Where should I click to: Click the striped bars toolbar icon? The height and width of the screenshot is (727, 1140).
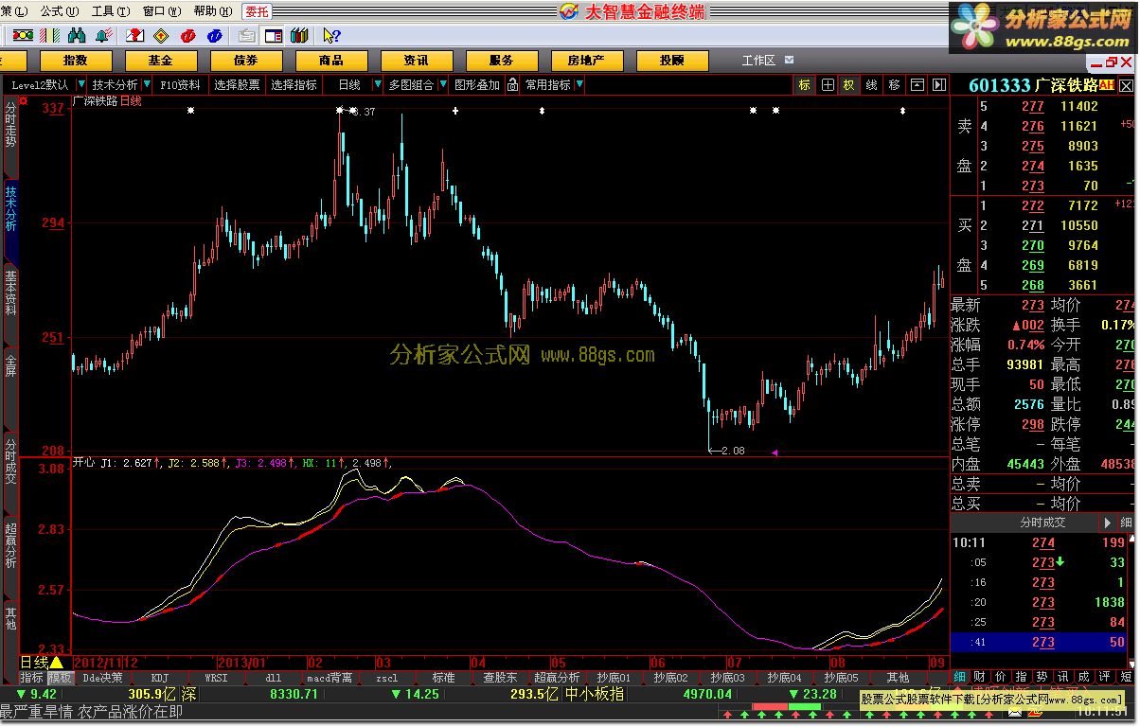(x=49, y=35)
